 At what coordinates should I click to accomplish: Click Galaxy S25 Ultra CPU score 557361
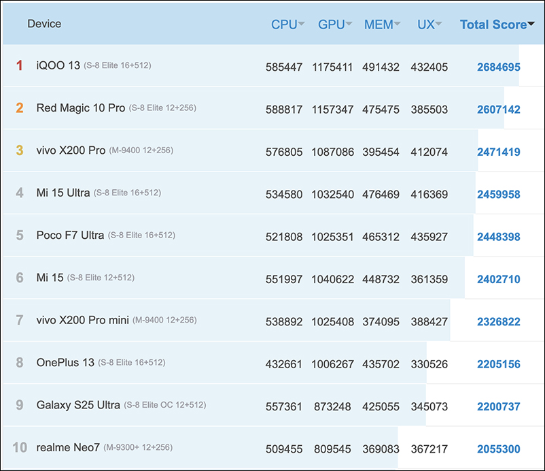(x=284, y=406)
